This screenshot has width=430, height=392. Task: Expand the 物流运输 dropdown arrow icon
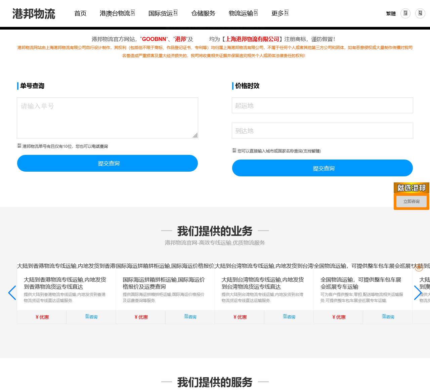pyautogui.click(x=256, y=13)
